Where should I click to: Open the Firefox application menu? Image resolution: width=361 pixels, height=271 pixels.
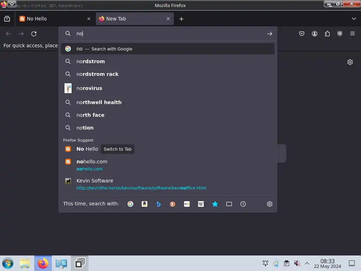click(353, 34)
